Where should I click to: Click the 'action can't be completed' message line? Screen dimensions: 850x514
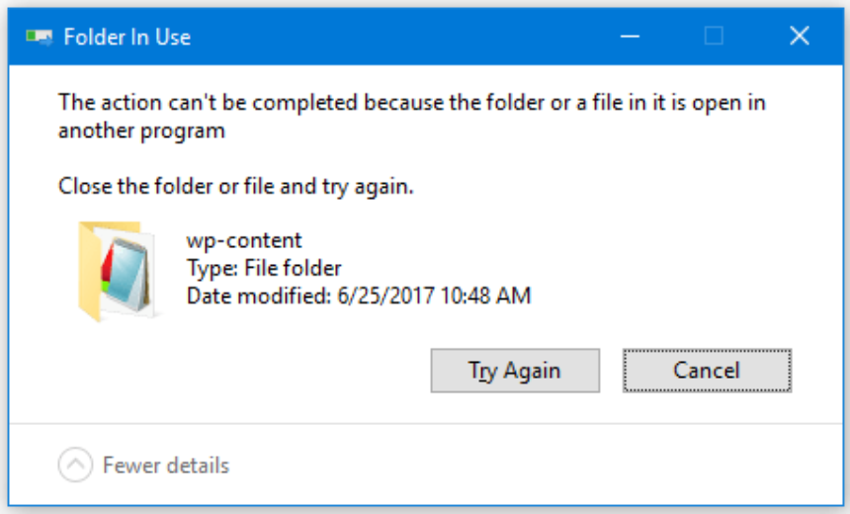[x=412, y=103]
